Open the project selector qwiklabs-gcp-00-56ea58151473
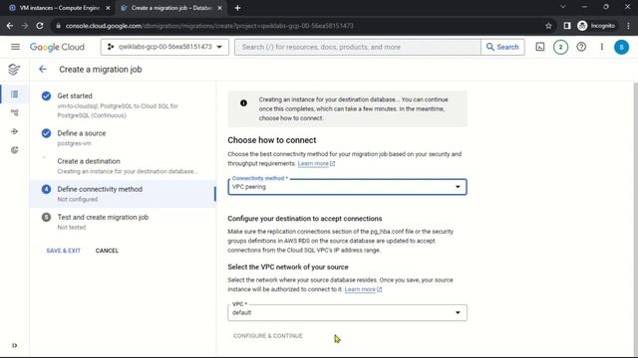Image resolution: width=638 pixels, height=358 pixels. (164, 47)
